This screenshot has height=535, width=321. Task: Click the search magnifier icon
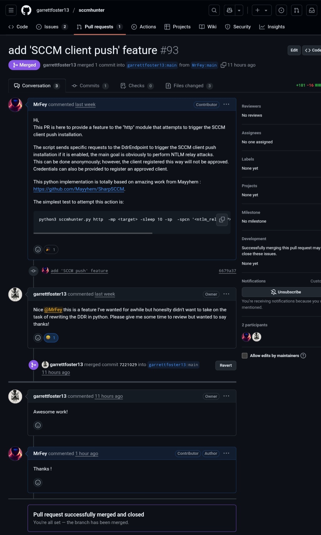214,10
